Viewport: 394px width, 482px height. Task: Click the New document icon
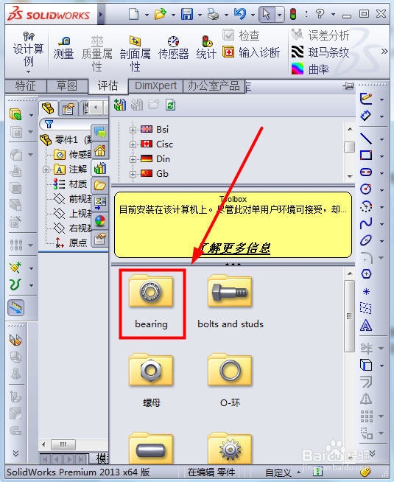[134, 14]
